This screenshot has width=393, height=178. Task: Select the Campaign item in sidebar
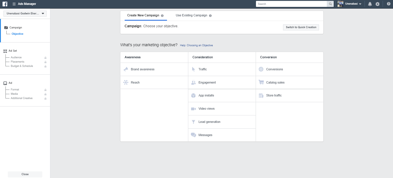click(x=16, y=28)
